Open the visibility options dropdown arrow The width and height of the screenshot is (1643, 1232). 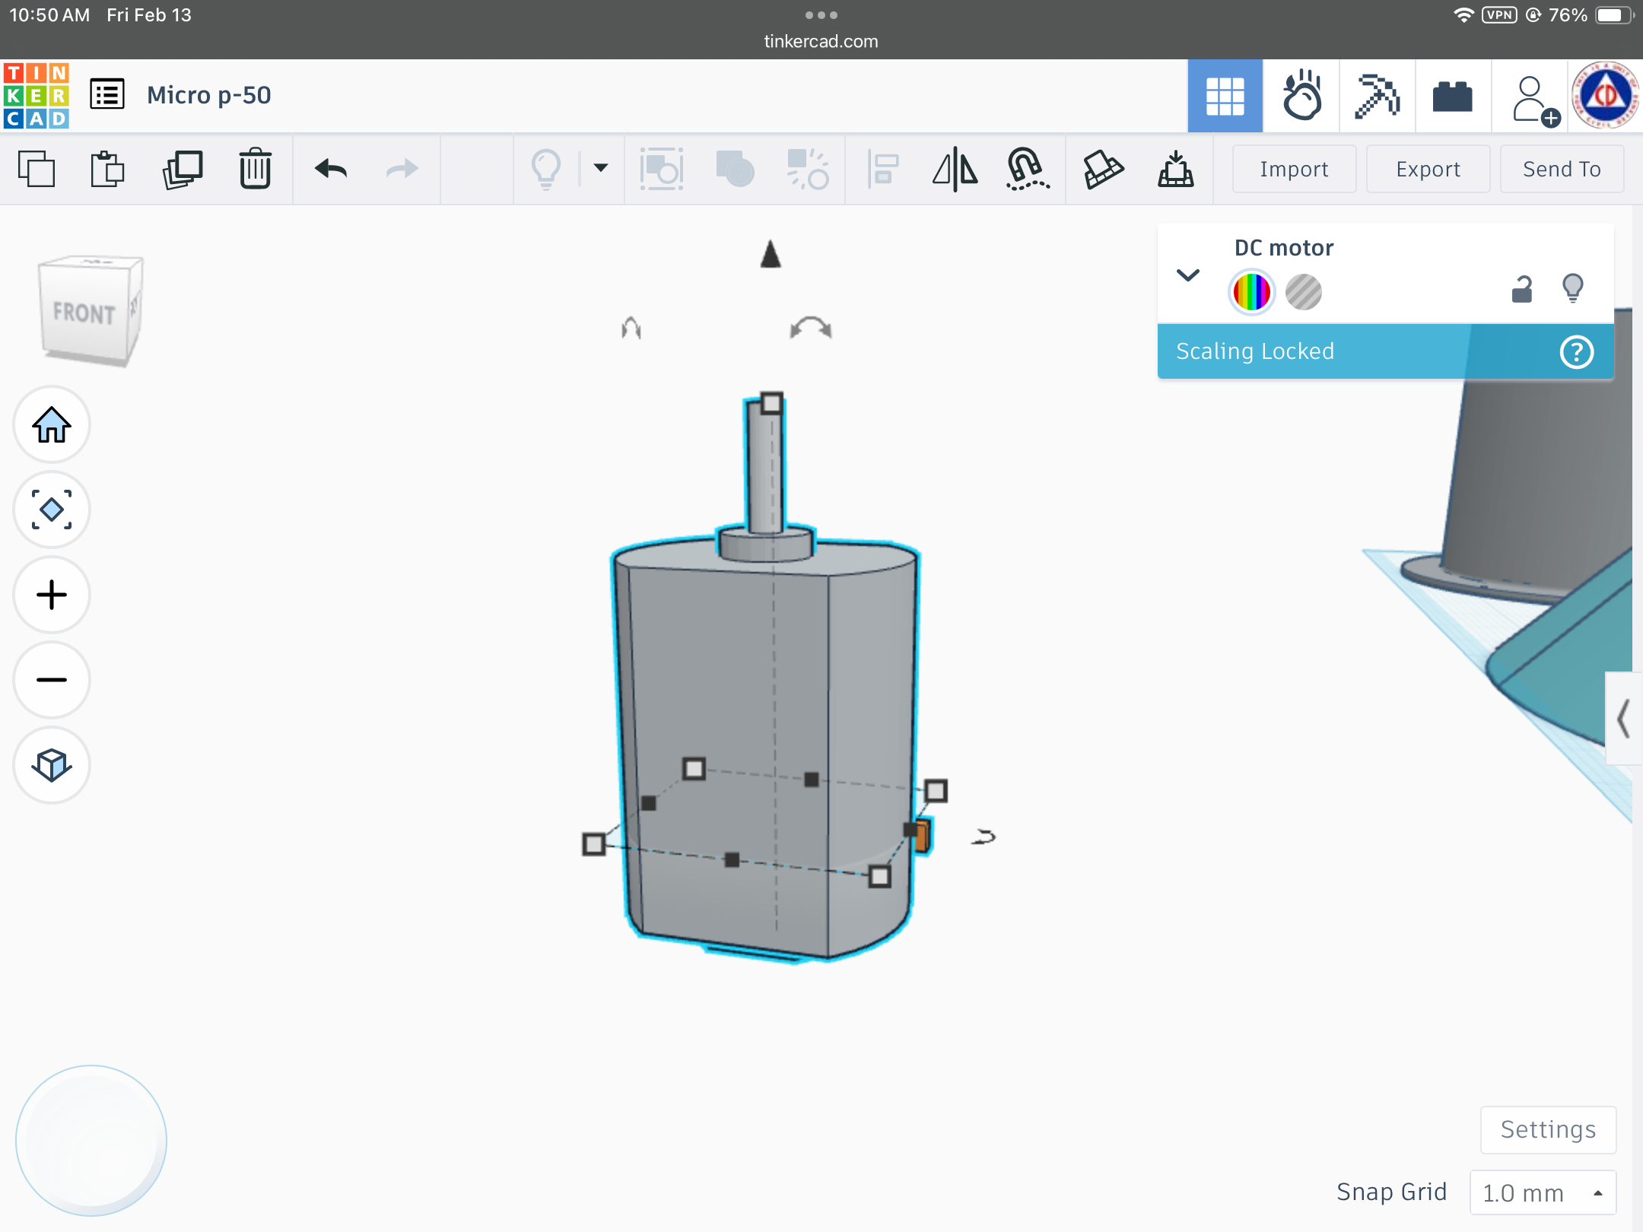pyautogui.click(x=601, y=168)
